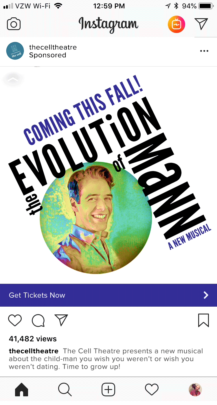Open the camera icon in header
217x405 pixels.
(14, 24)
